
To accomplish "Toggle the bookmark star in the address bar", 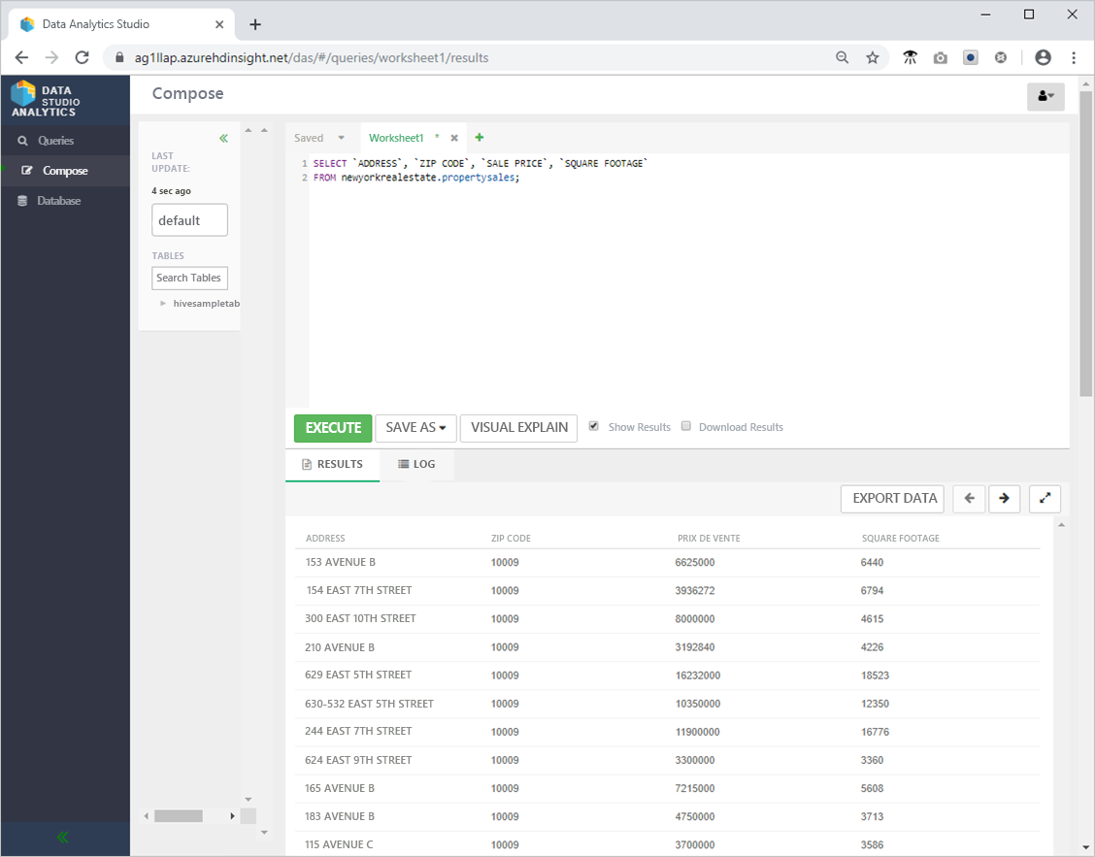I will pos(873,57).
